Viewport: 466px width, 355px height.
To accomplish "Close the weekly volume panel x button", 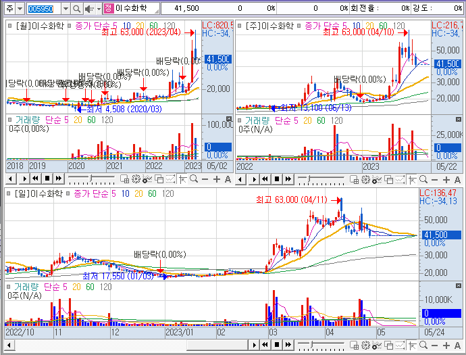I will point(459,120).
